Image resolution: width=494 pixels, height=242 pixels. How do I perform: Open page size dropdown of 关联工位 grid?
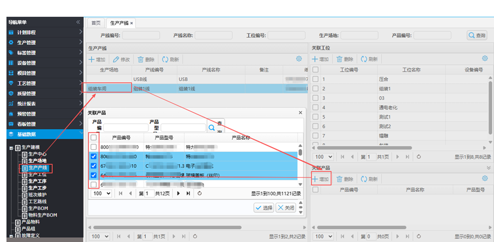click(x=323, y=157)
